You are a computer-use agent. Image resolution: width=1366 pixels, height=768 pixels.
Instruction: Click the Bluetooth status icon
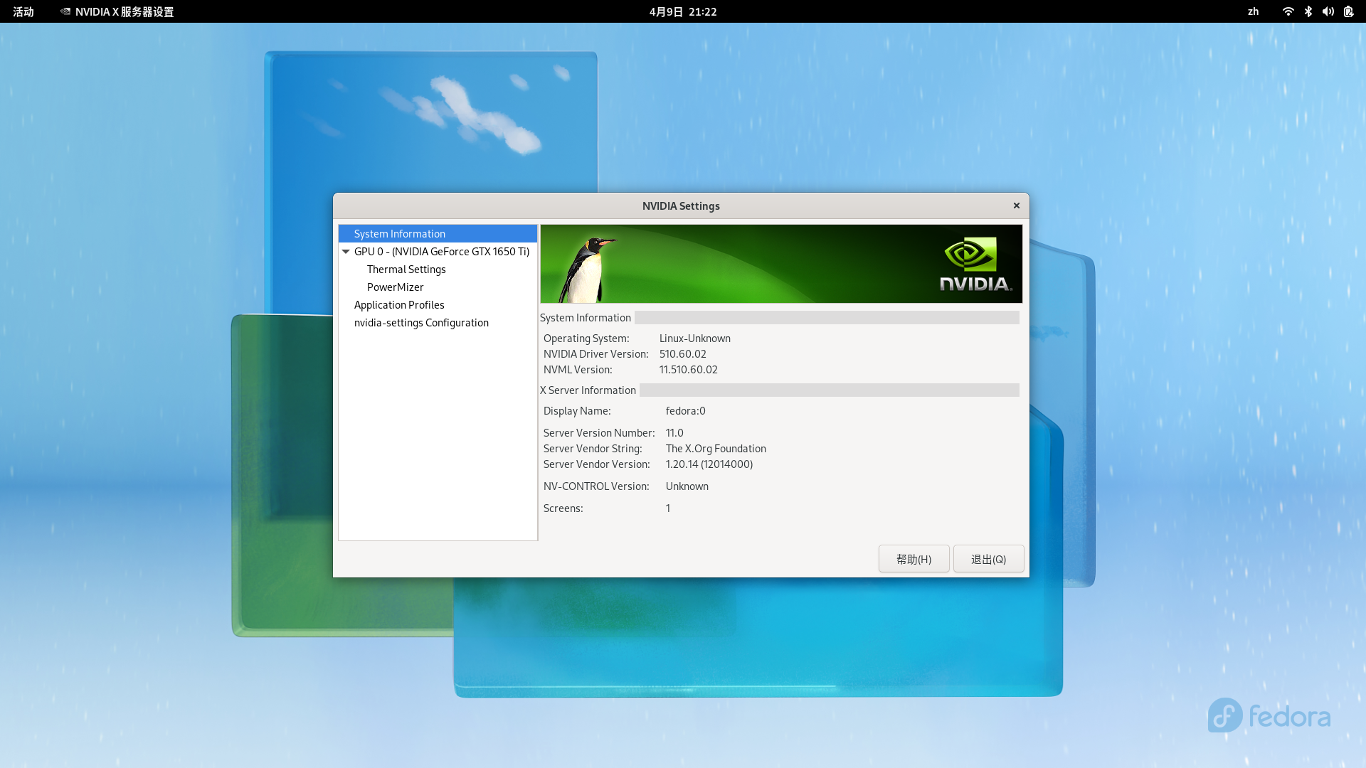1308,11
